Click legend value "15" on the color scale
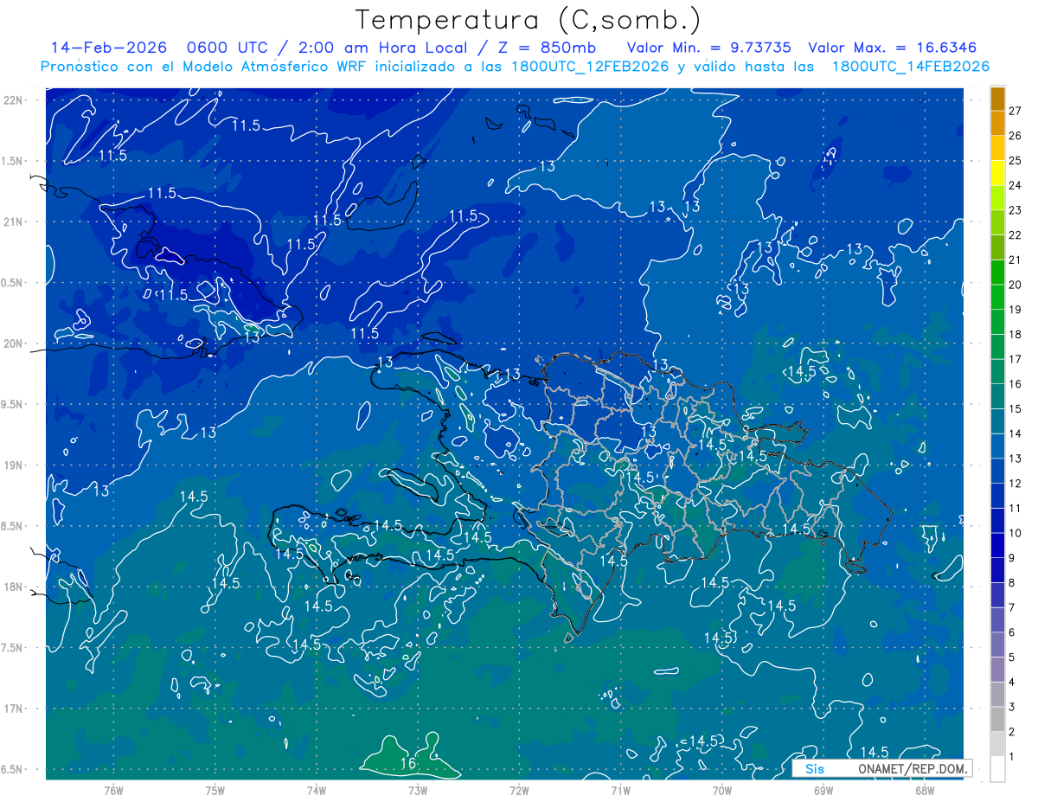The width and height of the screenshot is (1038, 802). tap(1015, 408)
